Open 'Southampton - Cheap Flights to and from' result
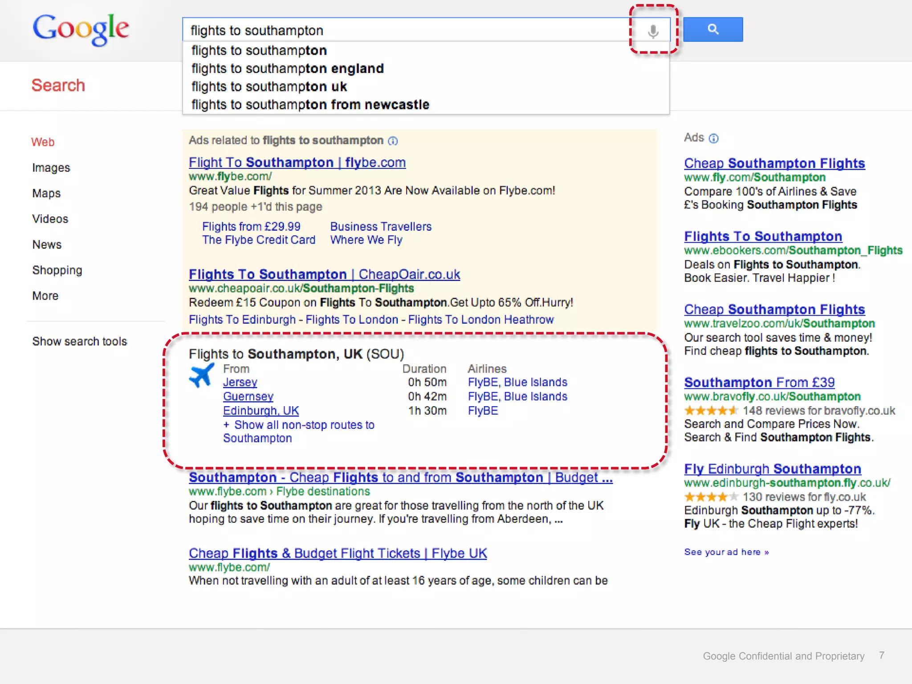Screen dimensions: 912x684 401,478
